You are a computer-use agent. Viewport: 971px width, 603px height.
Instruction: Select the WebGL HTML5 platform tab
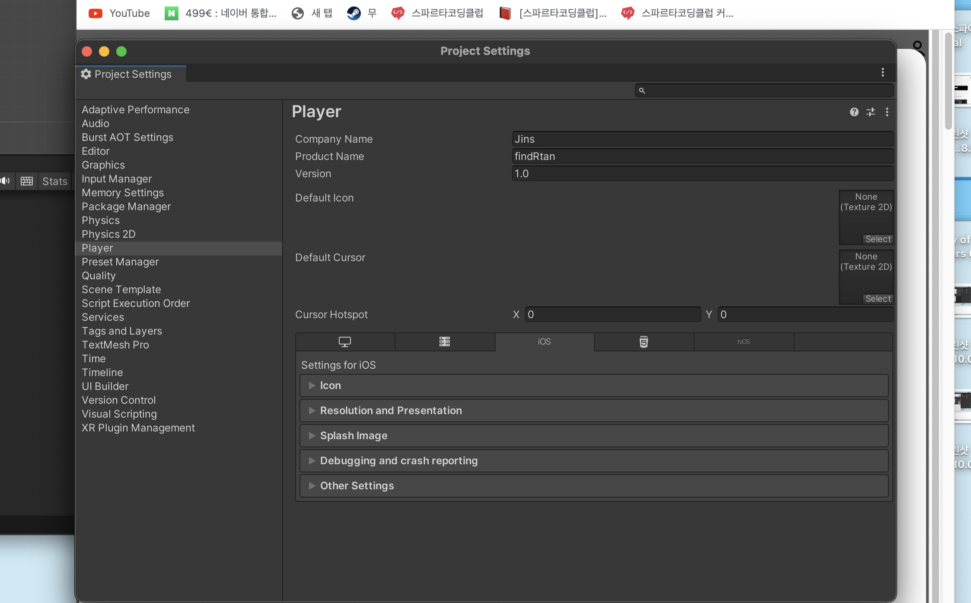click(644, 341)
